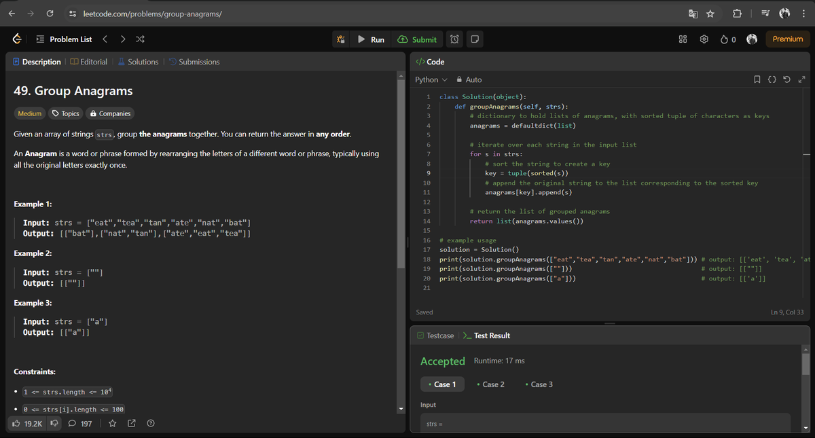This screenshot has width=815, height=438.
Task: Open the 197 comments icon
Action: click(x=80, y=424)
